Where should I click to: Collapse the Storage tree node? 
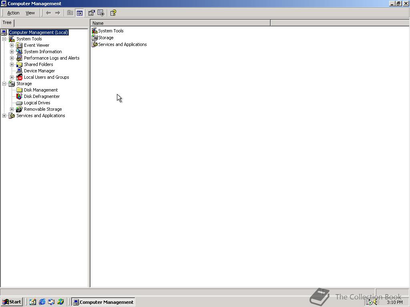pyautogui.click(x=4, y=84)
